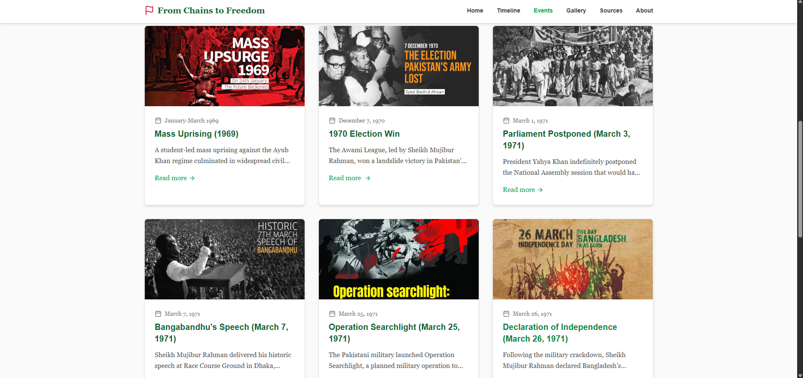Screen dimensions: 803x378
Task: Select the Events nav item
Action: (x=543, y=10)
